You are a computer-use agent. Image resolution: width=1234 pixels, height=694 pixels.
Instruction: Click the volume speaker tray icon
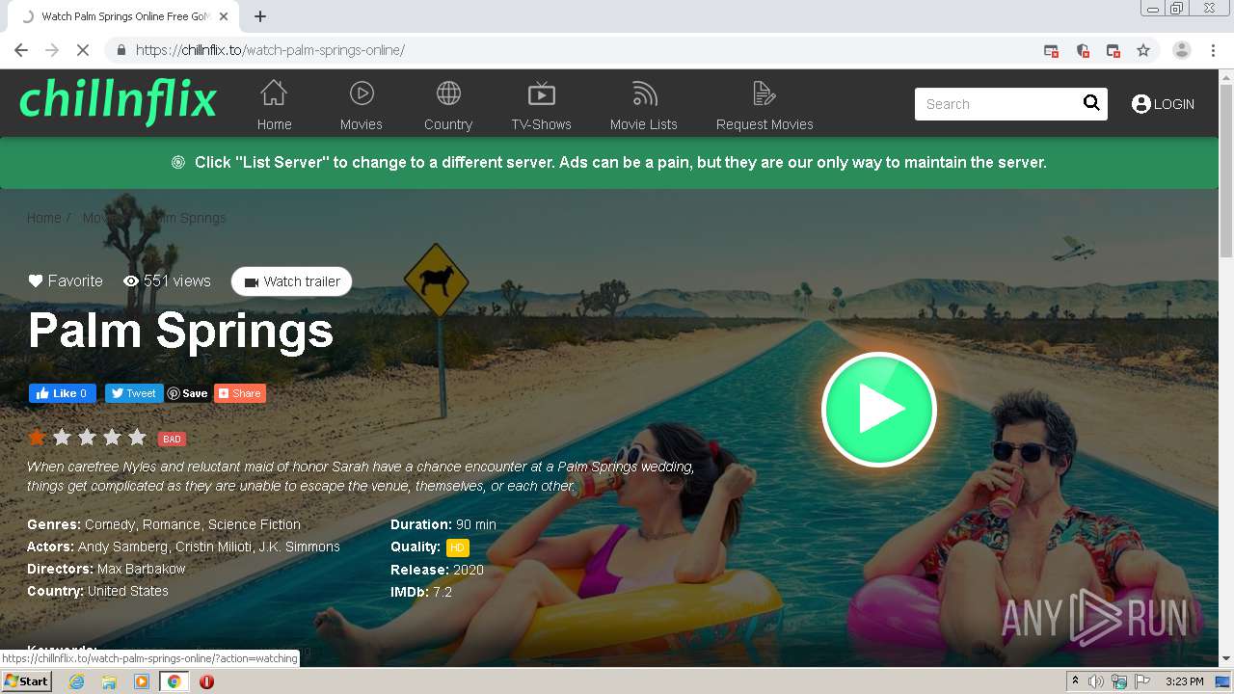(1096, 681)
